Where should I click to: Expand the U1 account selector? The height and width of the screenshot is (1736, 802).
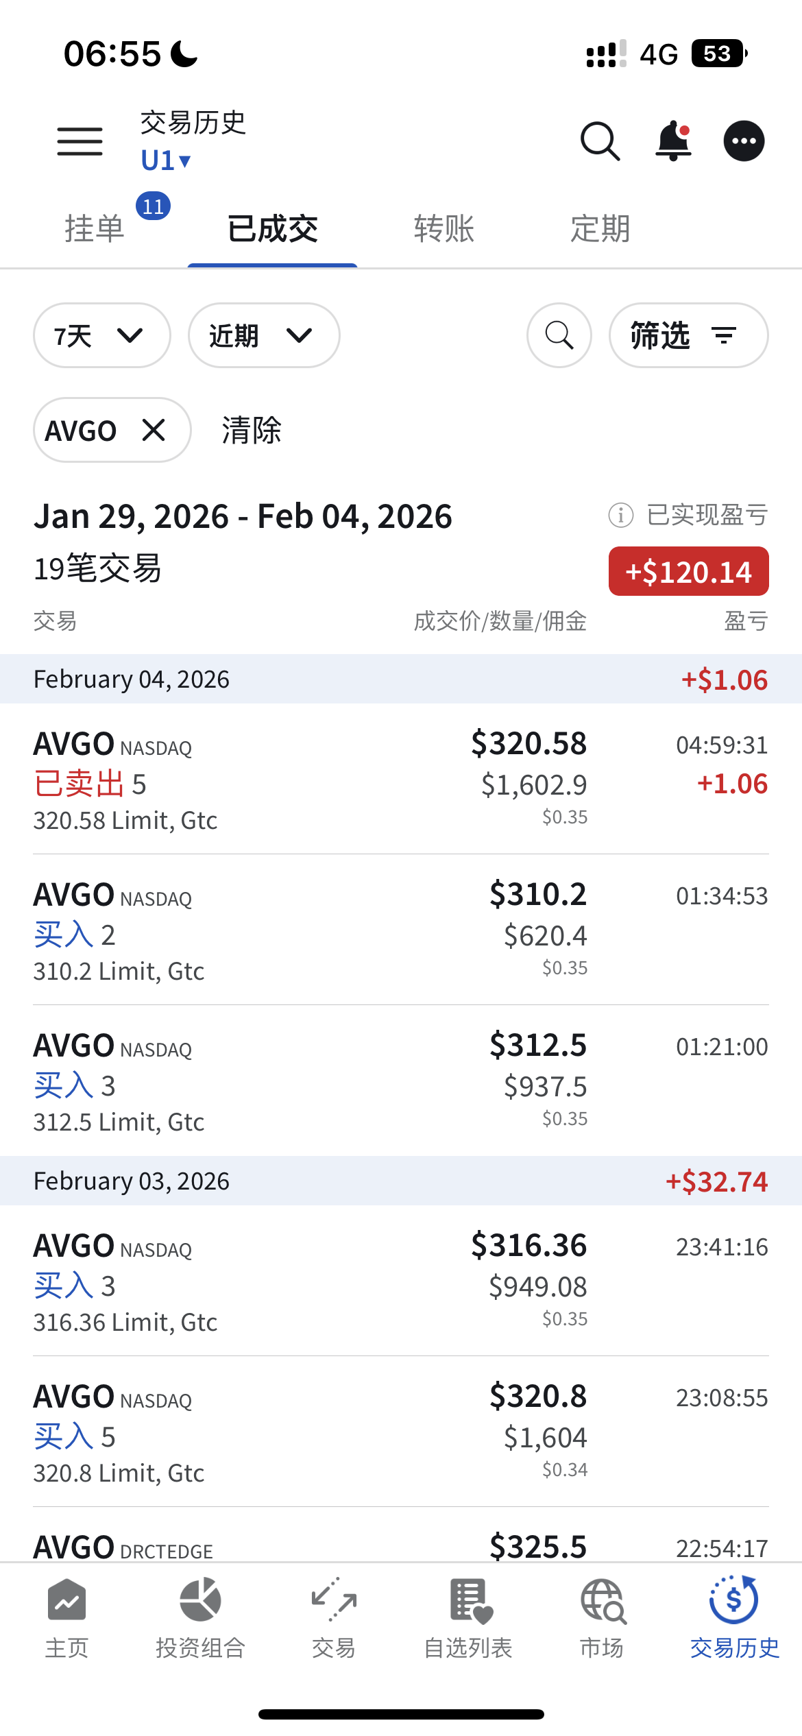pos(165,160)
